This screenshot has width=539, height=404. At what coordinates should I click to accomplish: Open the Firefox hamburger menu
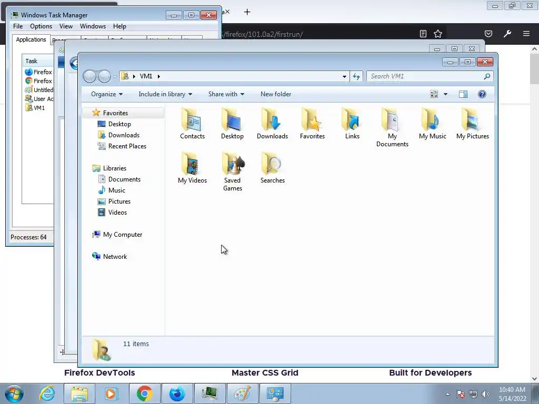(x=526, y=34)
